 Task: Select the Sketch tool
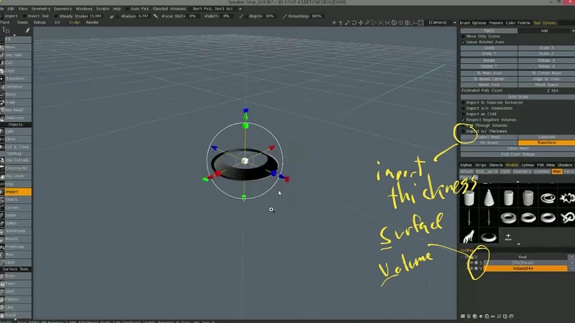(x=16, y=200)
